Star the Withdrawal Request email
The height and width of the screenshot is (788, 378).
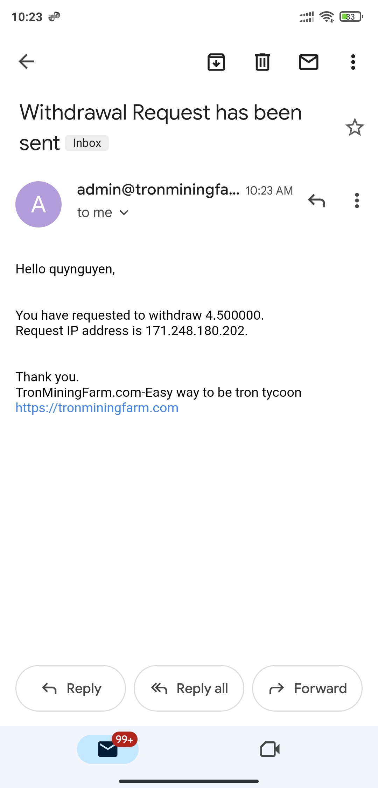[x=355, y=127]
